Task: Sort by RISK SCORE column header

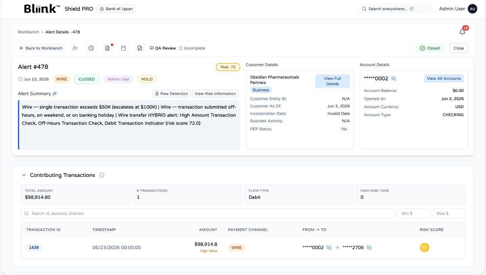Action: coord(431,230)
